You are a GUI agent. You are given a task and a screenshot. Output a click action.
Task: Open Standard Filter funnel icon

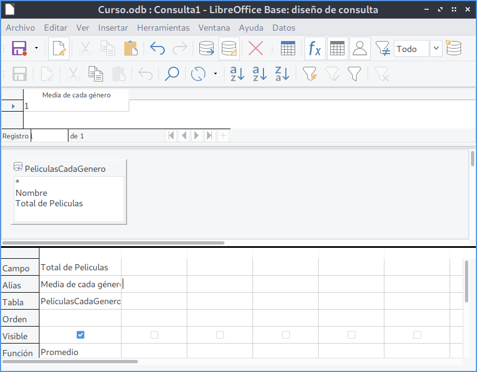(354, 74)
